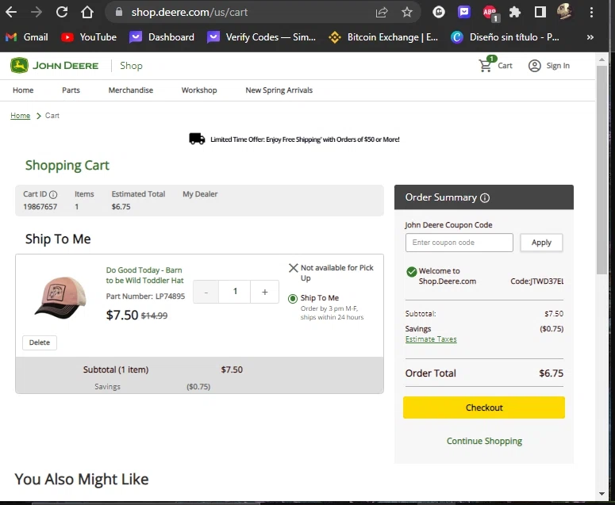Click the Estimate Taxes link
The height and width of the screenshot is (505, 615).
point(431,339)
